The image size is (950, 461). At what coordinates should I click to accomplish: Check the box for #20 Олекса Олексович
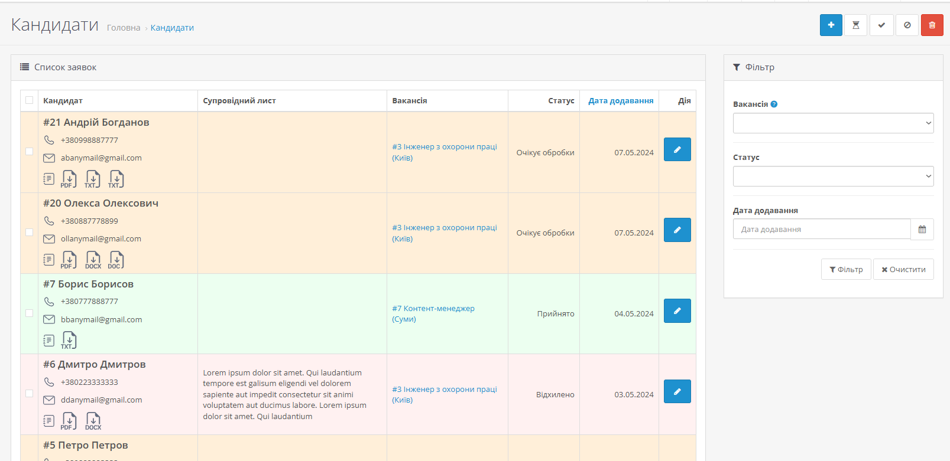29,232
